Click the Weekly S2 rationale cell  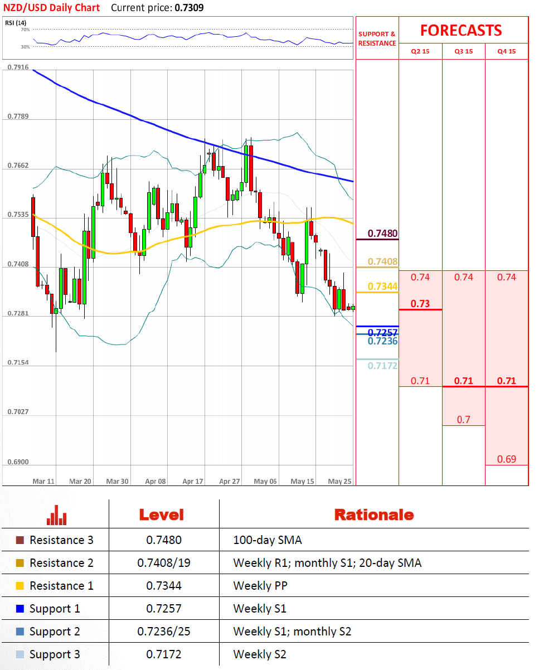260,654
